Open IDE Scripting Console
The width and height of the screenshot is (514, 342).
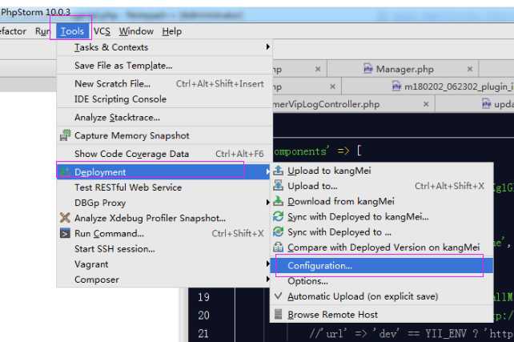[165, 99]
